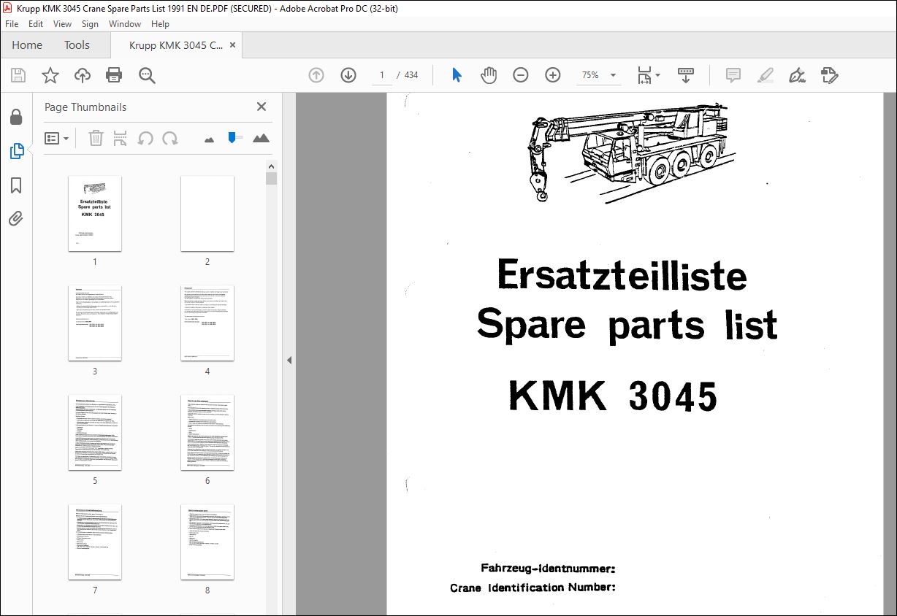The height and width of the screenshot is (616, 897).
Task: Click the upload to cloud icon
Action: (x=83, y=75)
